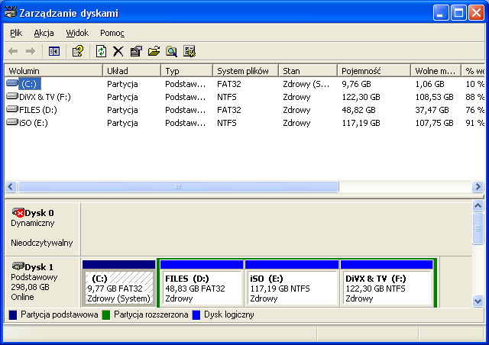
Task: Sort by the Typ column header
Action: point(186,71)
